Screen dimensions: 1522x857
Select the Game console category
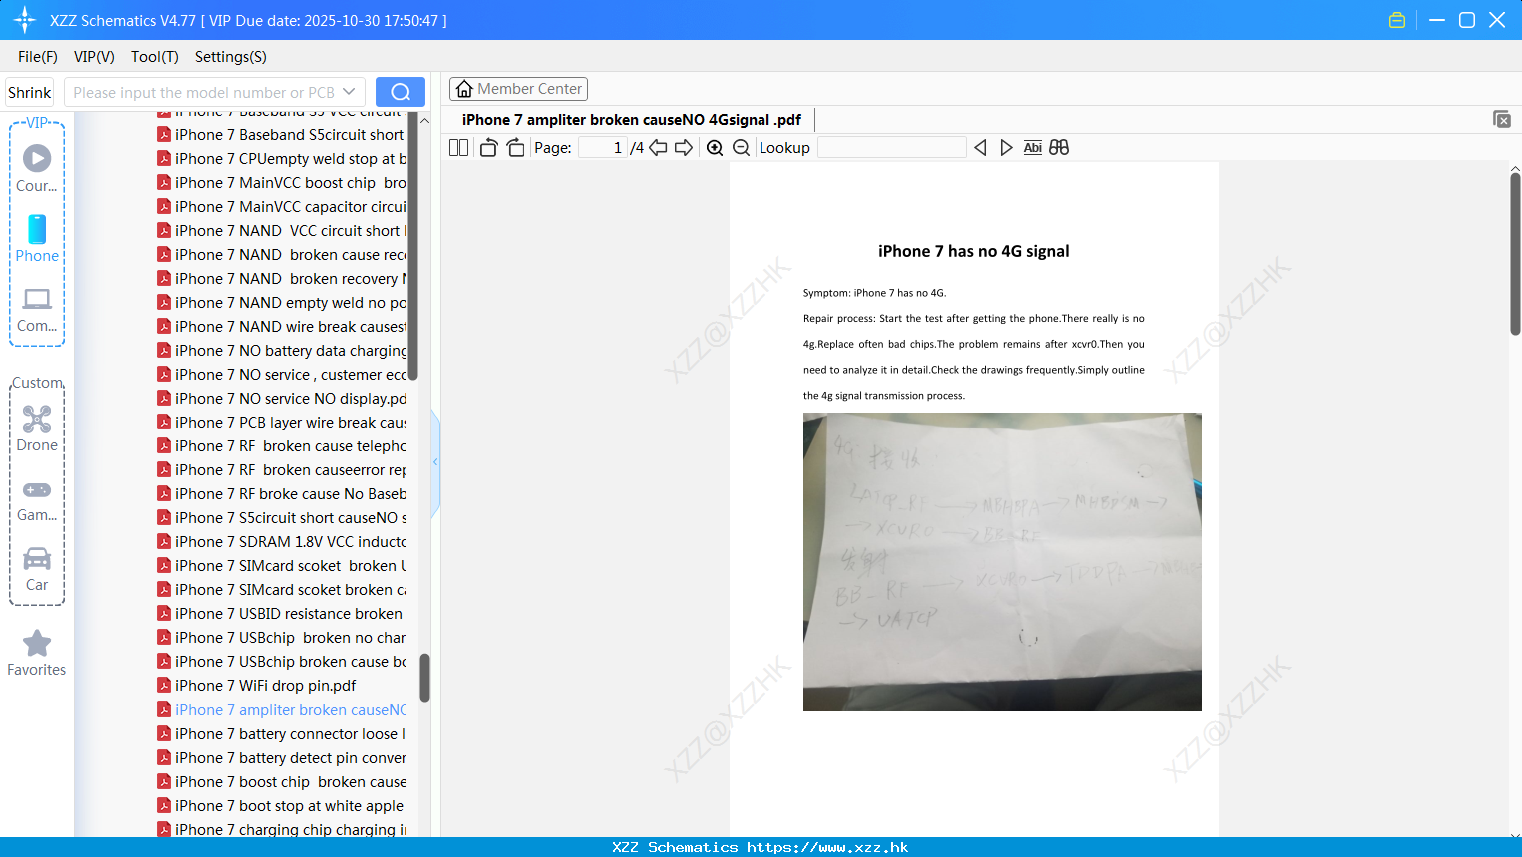[37, 499]
